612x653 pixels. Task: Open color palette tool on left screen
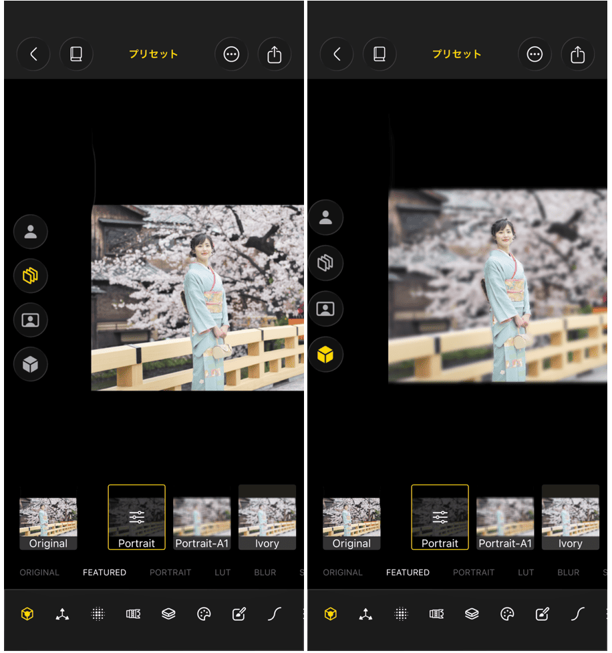[204, 614]
